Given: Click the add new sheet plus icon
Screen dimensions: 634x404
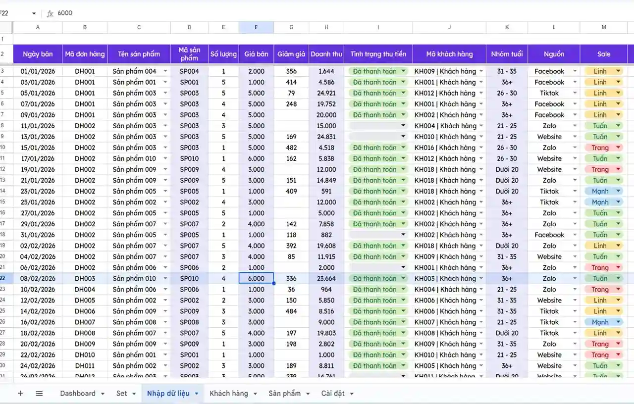Looking at the screenshot, I should coord(20,394).
